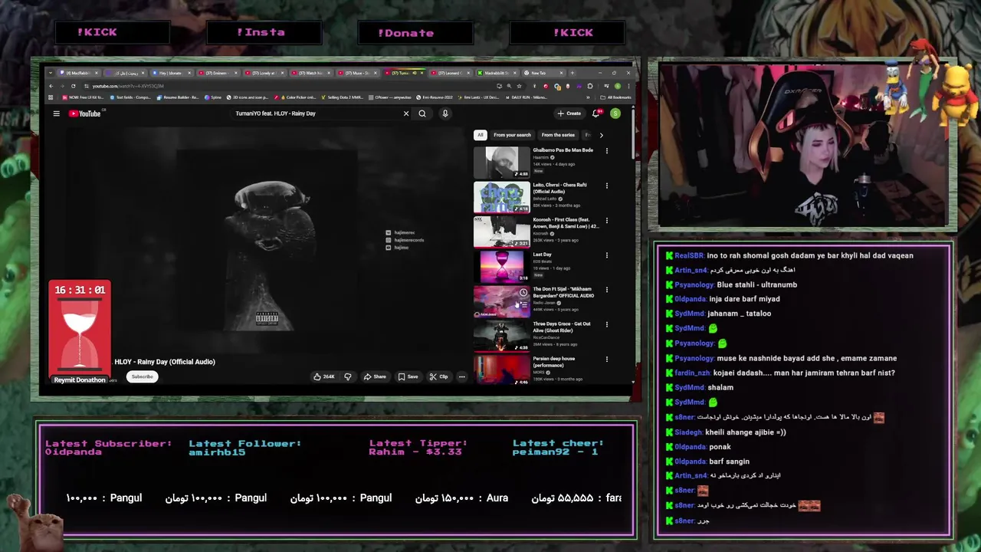Open the Chera Rafti video thumbnail
The image size is (981, 552).
click(501, 197)
